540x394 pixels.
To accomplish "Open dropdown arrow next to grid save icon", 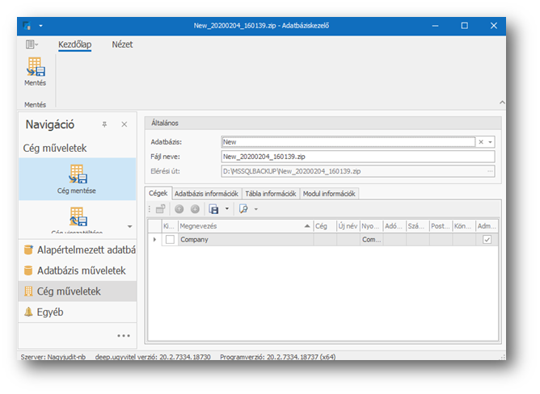I will point(227,208).
